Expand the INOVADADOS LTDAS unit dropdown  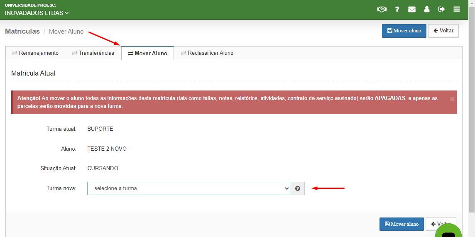pos(37,13)
